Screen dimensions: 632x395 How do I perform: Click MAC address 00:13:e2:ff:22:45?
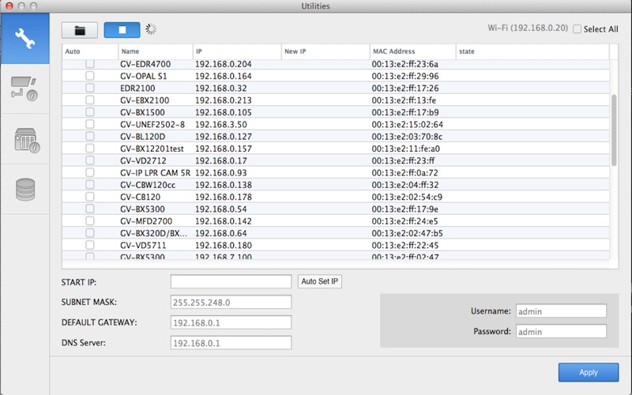[405, 246]
